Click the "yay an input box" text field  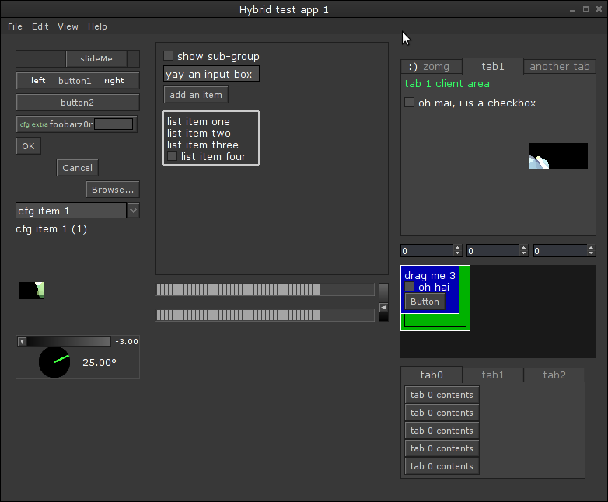tap(211, 75)
